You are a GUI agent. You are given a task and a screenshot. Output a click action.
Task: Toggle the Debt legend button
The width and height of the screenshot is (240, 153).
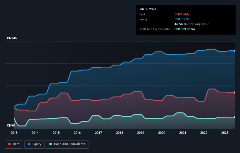(x=14, y=144)
